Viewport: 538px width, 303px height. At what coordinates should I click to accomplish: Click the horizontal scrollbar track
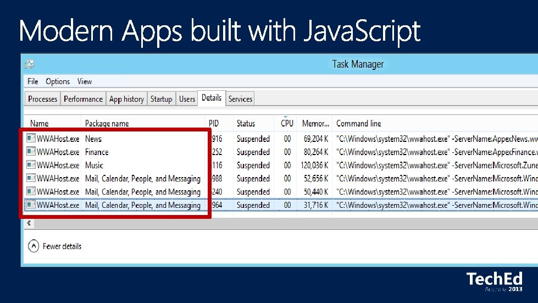coord(286,223)
